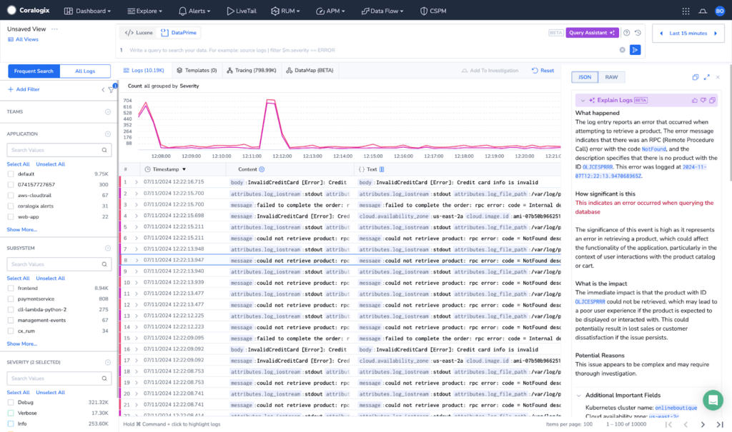Screen dimensions: 732x432
Task: Check the aws-cloudtrail application checkbox
Action: [11, 196]
